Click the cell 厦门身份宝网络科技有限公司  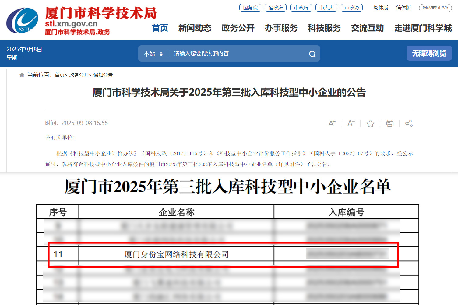click(177, 254)
